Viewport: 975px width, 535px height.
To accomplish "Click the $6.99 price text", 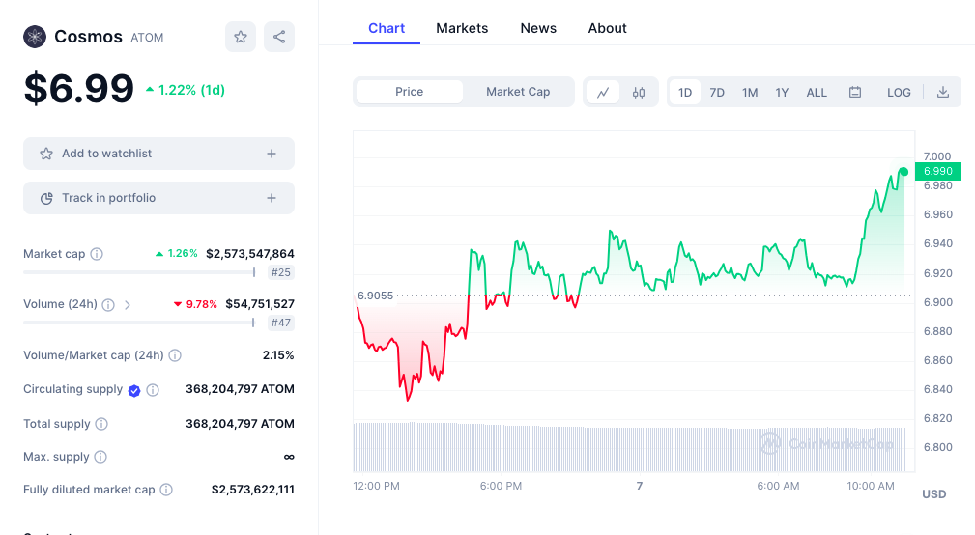I will click(x=79, y=88).
